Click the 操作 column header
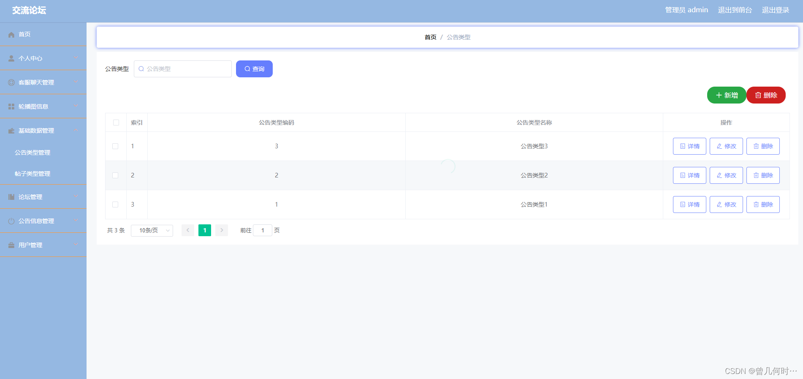803x379 pixels. coord(726,123)
